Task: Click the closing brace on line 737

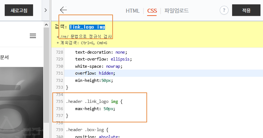Action: pos(67,116)
